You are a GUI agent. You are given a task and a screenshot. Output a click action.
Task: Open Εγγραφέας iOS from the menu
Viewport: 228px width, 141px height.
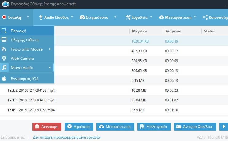tap(27, 78)
